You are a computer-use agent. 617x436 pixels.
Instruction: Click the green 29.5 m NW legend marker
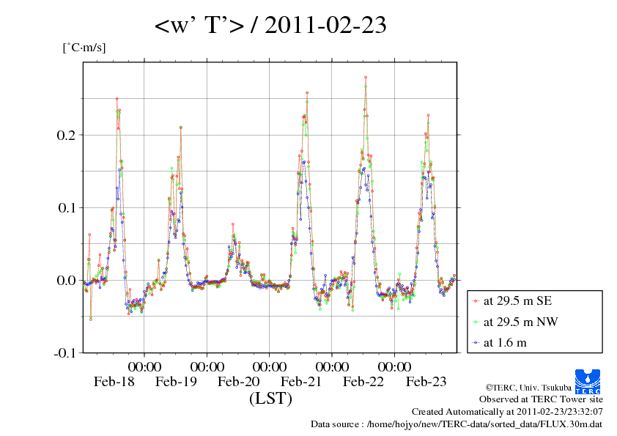point(476,322)
